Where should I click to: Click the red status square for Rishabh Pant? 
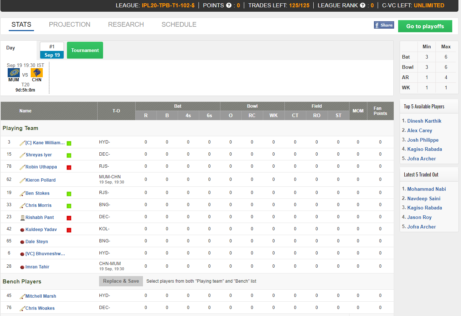69,218
